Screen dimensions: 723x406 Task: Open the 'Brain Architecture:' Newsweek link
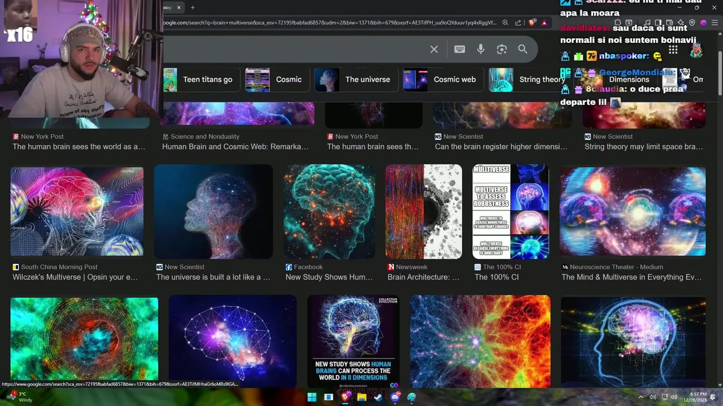424,277
